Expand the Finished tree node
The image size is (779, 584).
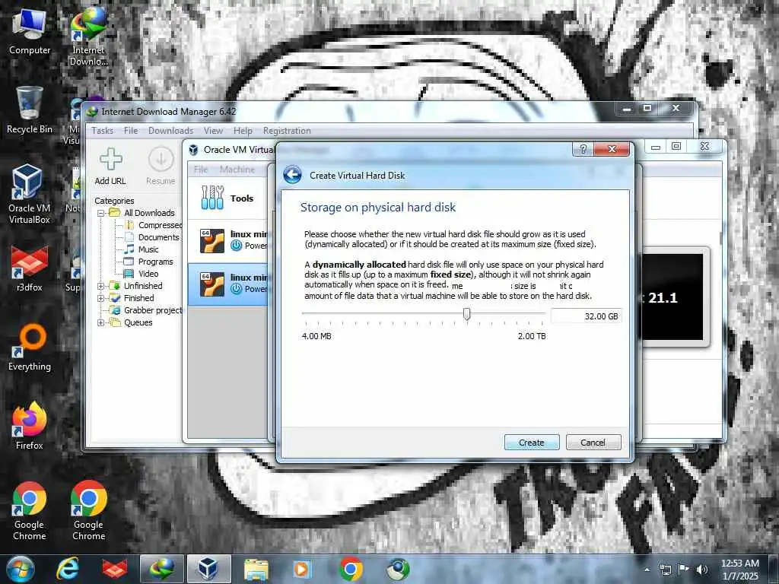coord(101,298)
